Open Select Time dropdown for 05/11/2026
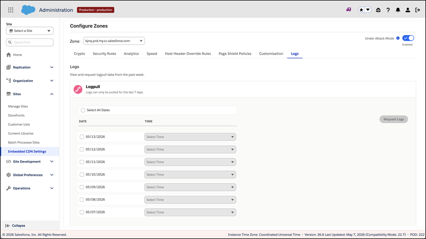The image size is (426, 239). [x=190, y=162]
